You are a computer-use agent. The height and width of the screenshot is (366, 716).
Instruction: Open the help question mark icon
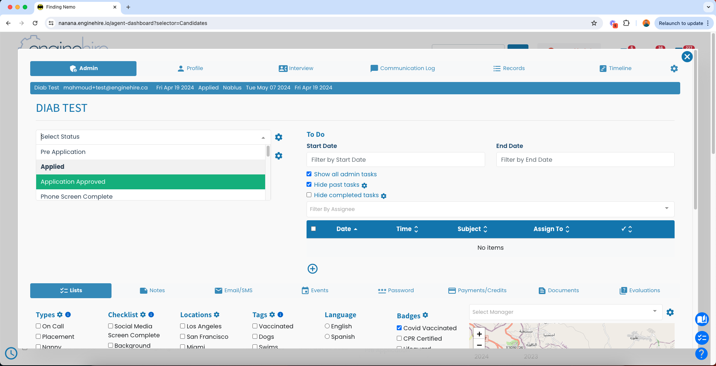701,354
